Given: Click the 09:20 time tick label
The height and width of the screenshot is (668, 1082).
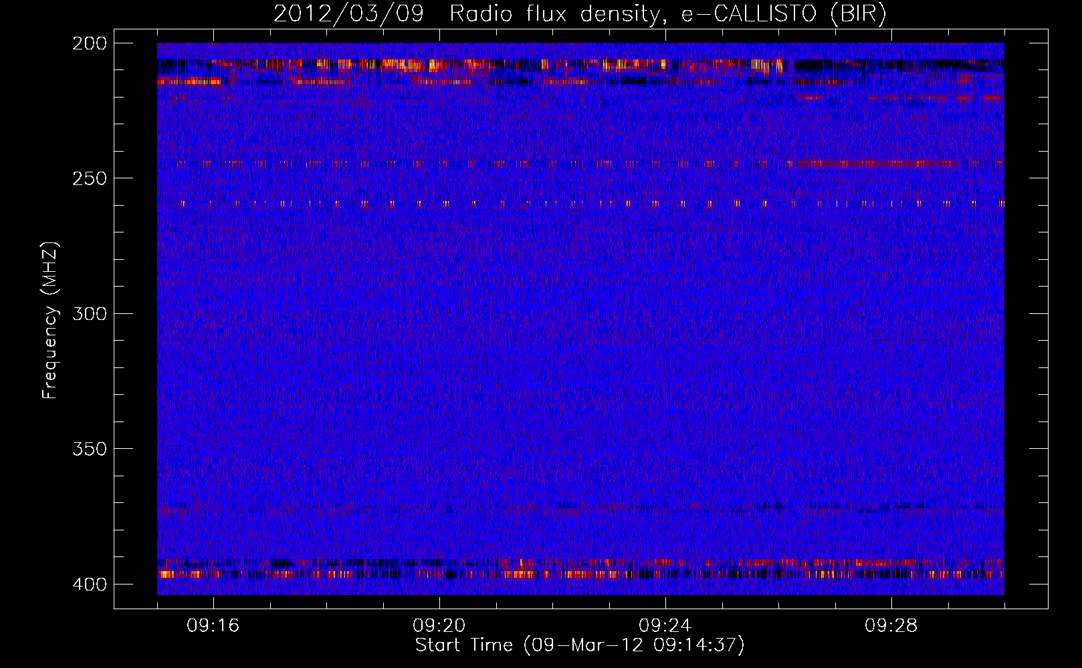Looking at the screenshot, I should 439,626.
